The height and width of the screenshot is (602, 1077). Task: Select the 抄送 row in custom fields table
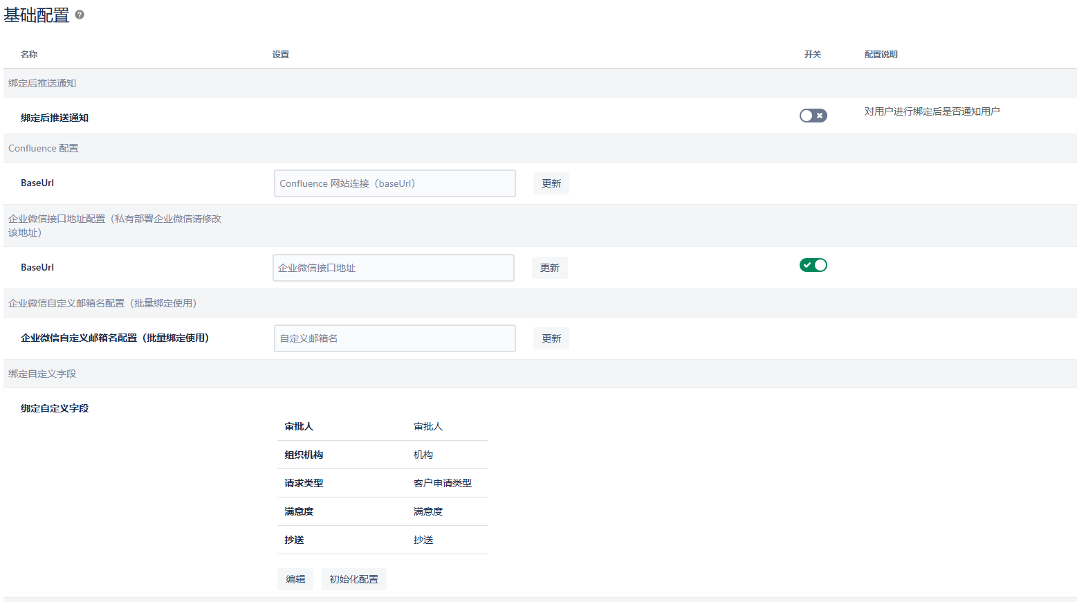pos(382,540)
